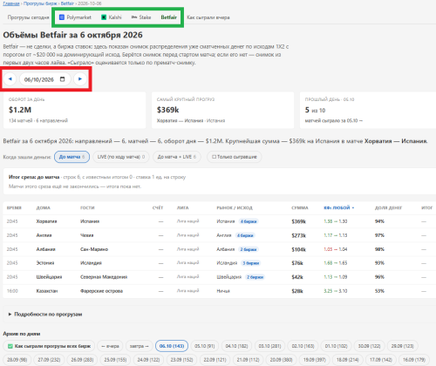This screenshot has height=366, width=436.
Task: Click the $1.2M daily turnover card
Action: click(74, 110)
